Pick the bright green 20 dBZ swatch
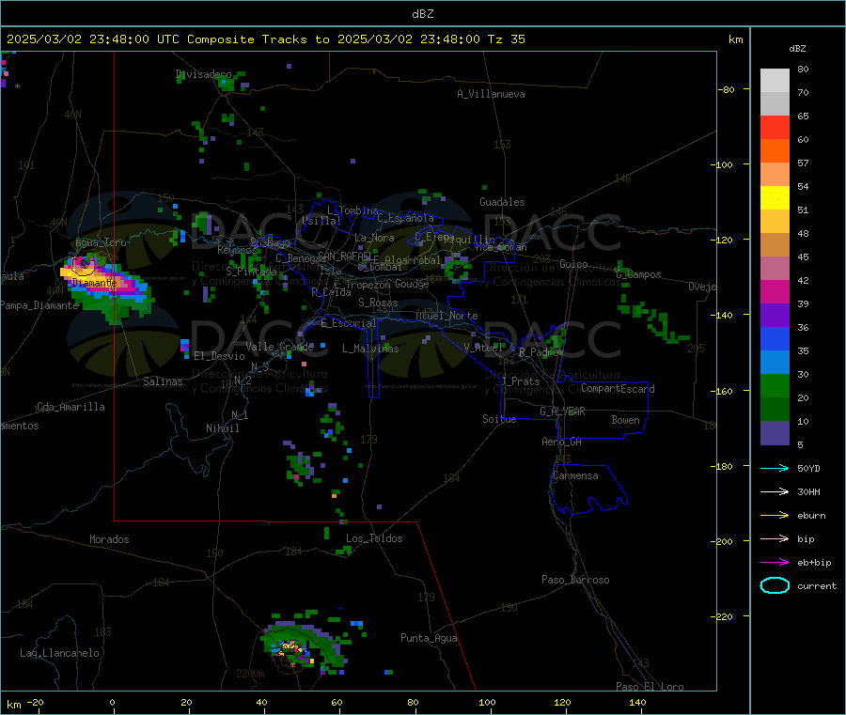846x715 pixels. click(775, 385)
